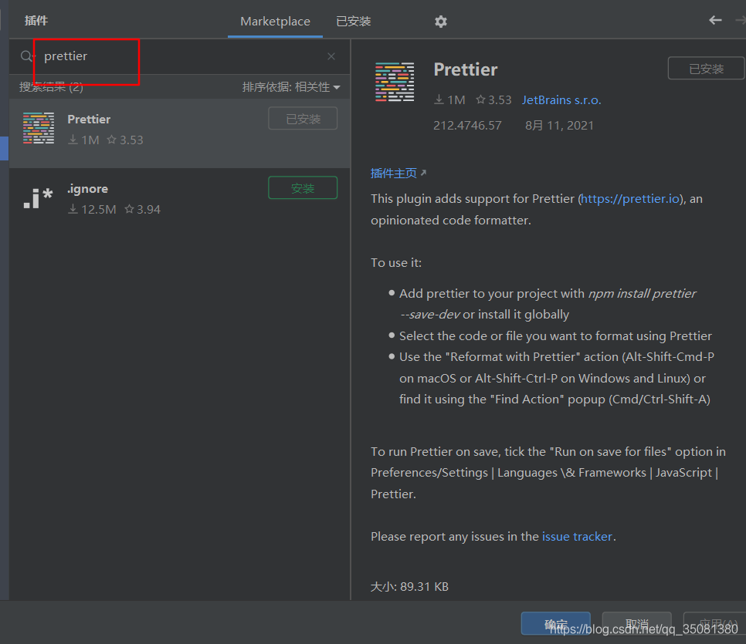Open the issue tracker link
The width and height of the screenshot is (746, 644).
click(x=577, y=536)
